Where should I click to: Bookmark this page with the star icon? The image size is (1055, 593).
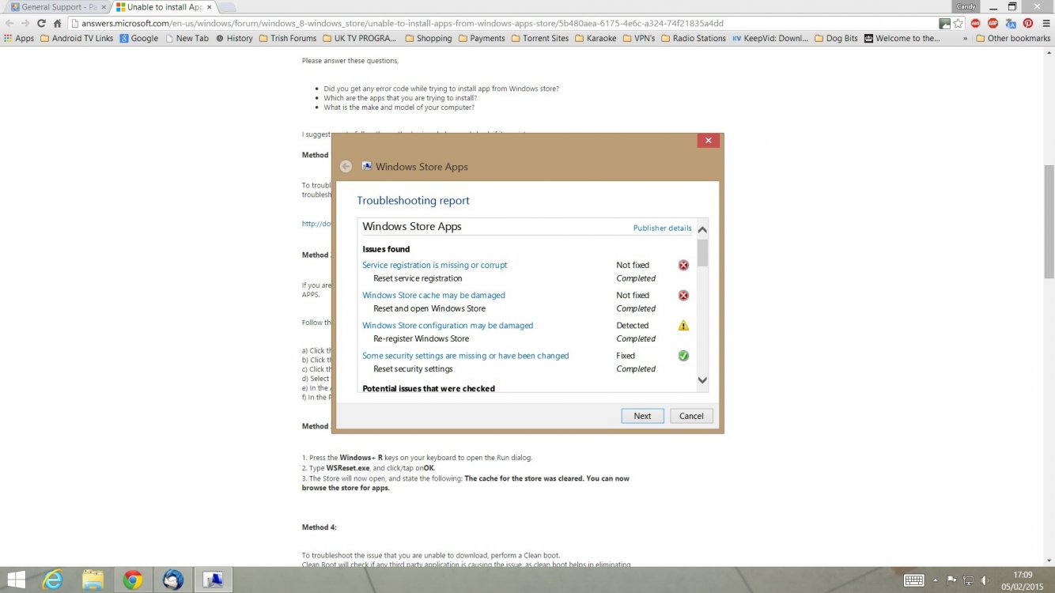pyautogui.click(x=958, y=23)
